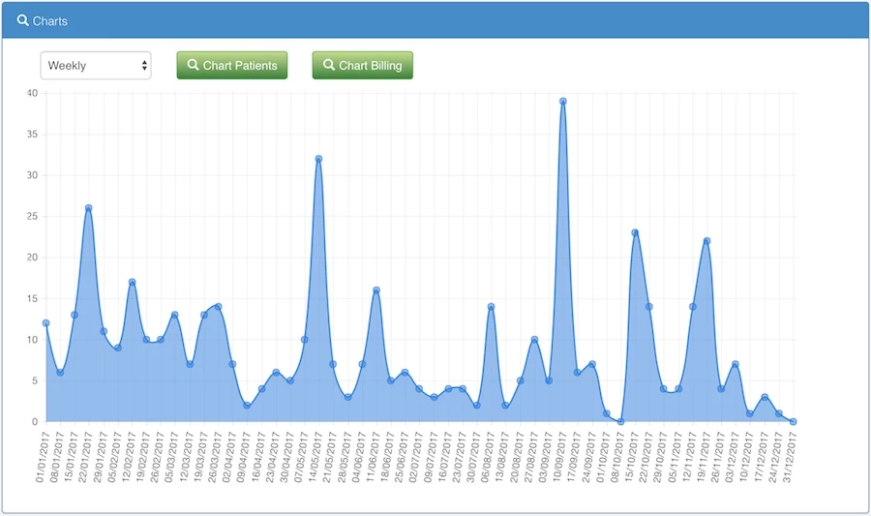Select the zero-value point in early October

click(620, 422)
